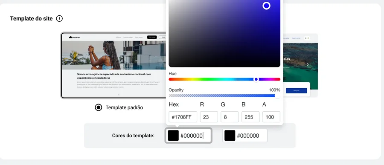Click the first black template color swatch

point(173,136)
